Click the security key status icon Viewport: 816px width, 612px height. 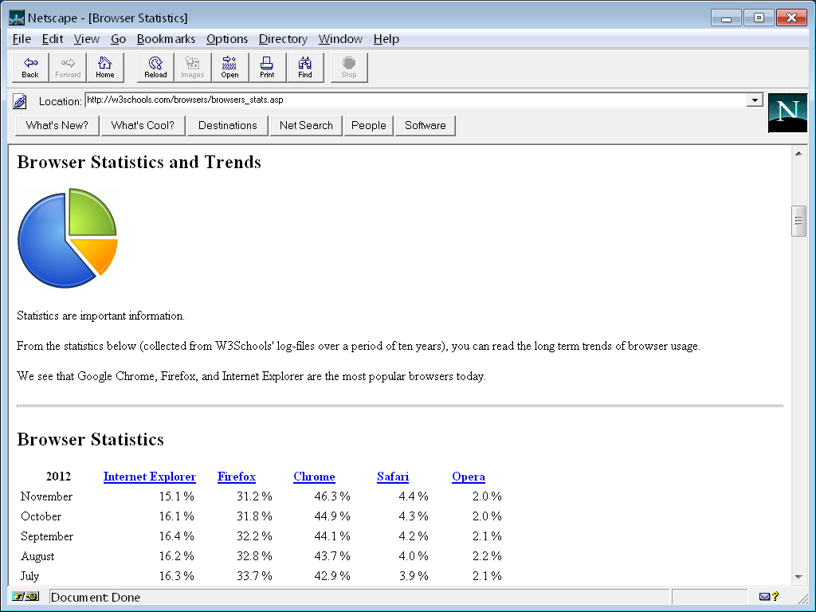(26, 596)
